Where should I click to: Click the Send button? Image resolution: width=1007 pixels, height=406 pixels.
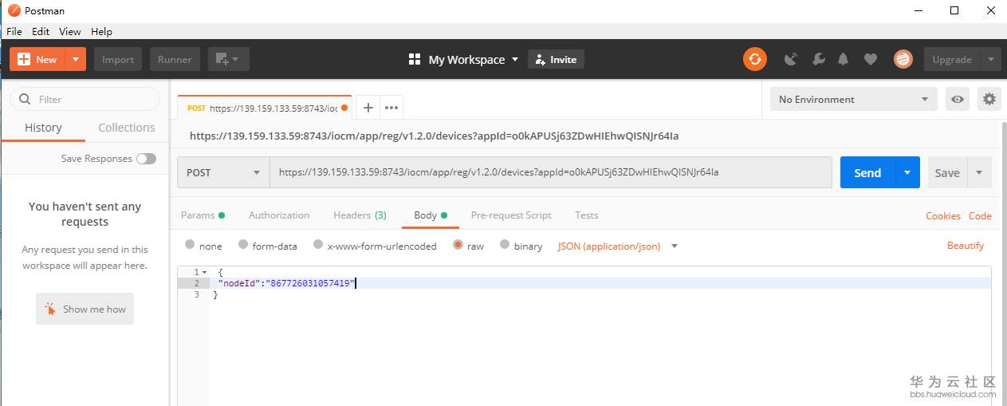pos(867,172)
